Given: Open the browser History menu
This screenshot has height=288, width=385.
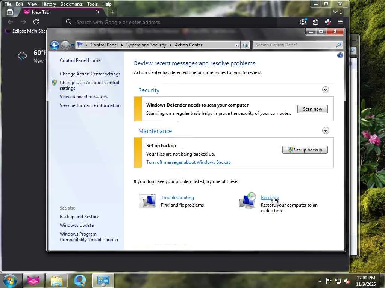Looking at the screenshot, I should (x=49, y=4).
